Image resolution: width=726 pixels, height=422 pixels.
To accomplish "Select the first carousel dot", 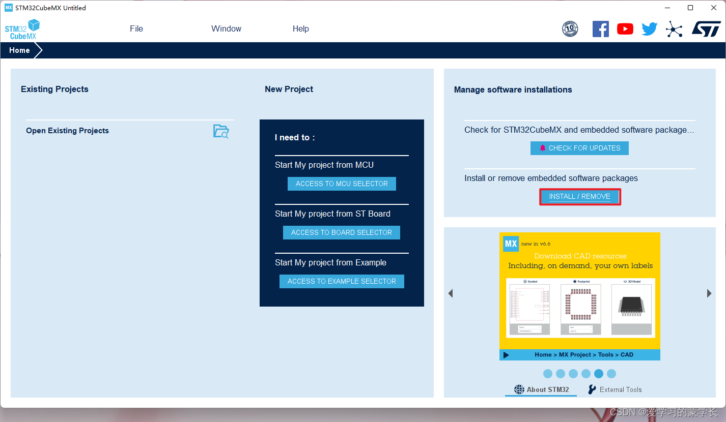I will point(548,374).
